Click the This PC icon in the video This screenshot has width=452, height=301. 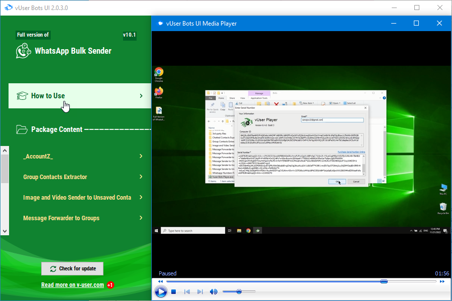[443, 189]
